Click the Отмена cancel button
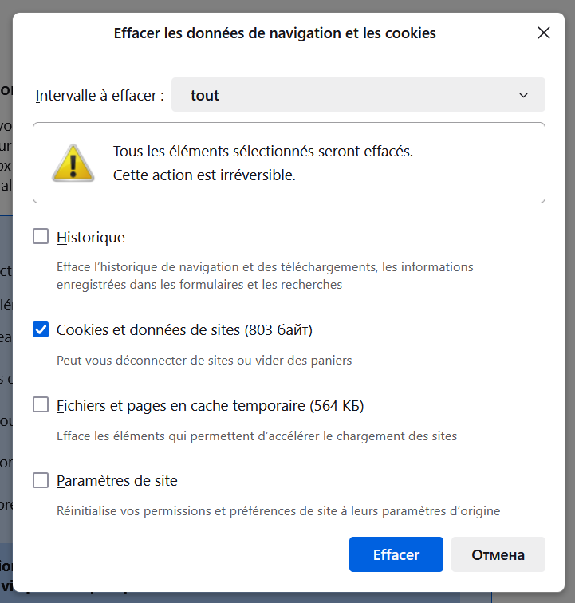Image resolution: width=575 pixels, height=603 pixels. point(498,554)
